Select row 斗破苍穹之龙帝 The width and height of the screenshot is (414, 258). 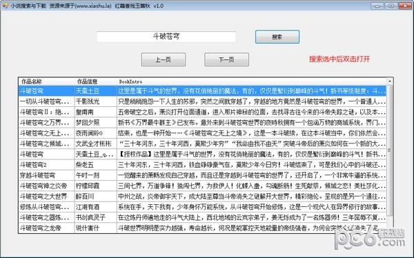point(202,228)
